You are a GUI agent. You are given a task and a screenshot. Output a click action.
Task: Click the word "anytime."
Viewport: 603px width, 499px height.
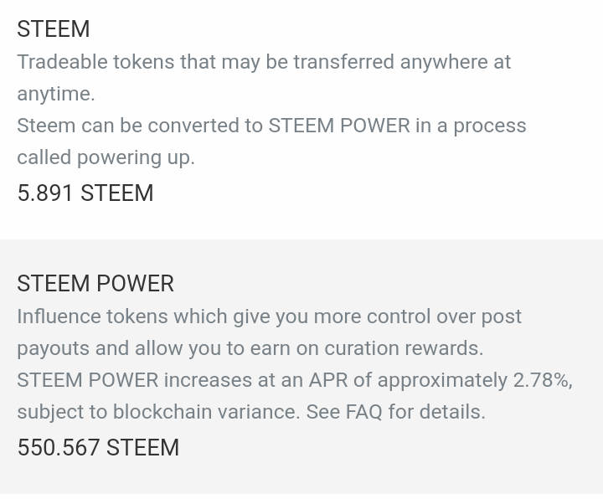tap(56, 94)
